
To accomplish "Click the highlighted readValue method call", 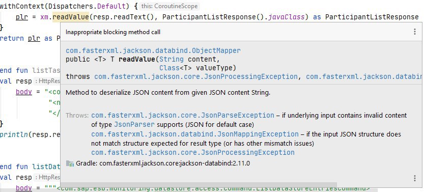I will click(x=70, y=17).
